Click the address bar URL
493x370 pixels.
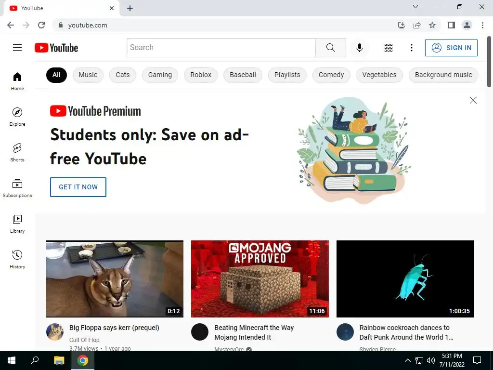(x=88, y=25)
